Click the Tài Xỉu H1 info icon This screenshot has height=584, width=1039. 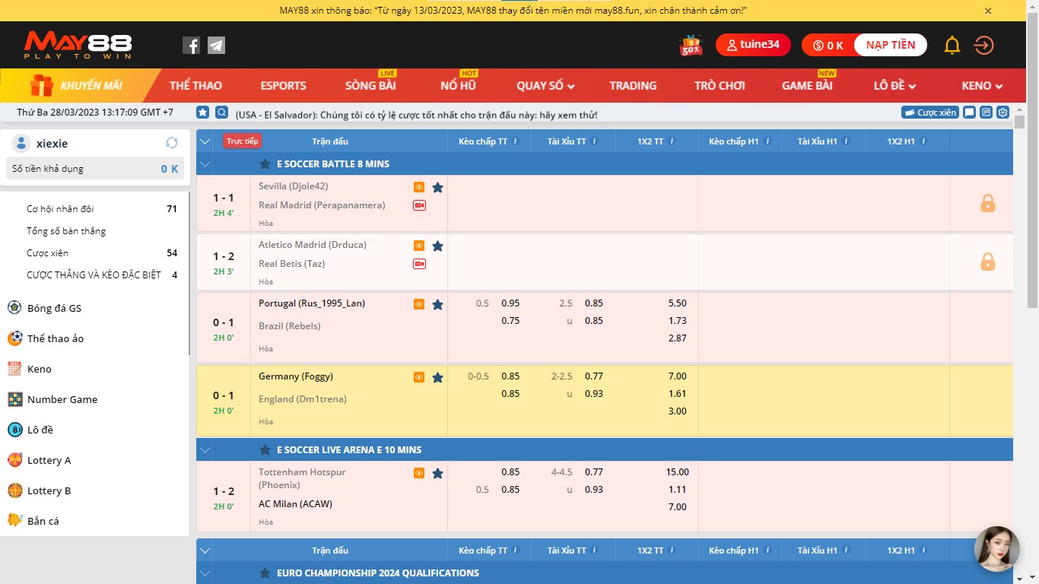coord(846,141)
